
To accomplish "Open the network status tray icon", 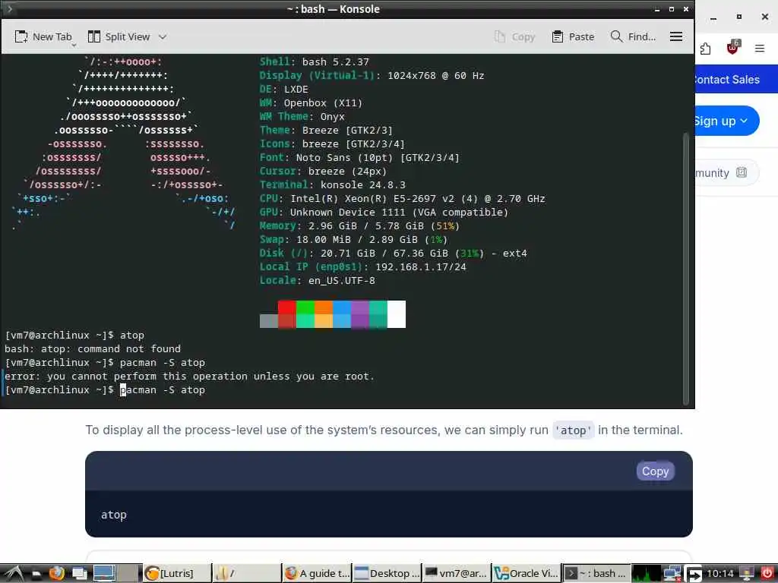I will (x=672, y=574).
